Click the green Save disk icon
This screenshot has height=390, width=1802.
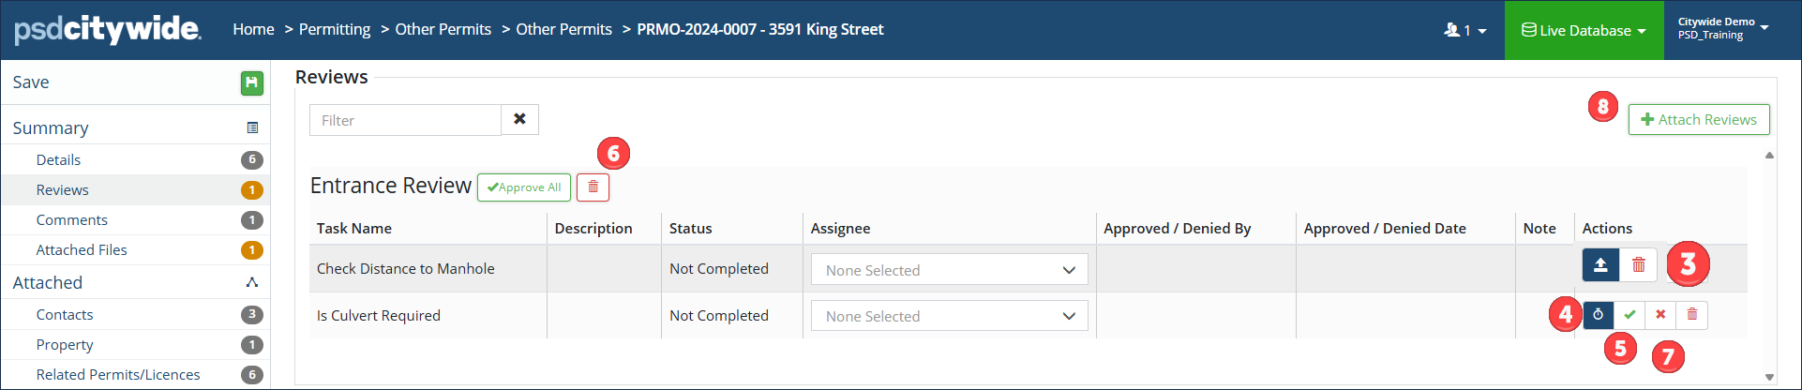(x=251, y=83)
